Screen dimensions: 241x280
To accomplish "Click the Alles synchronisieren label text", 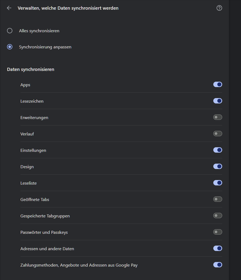I will (x=39, y=31).
